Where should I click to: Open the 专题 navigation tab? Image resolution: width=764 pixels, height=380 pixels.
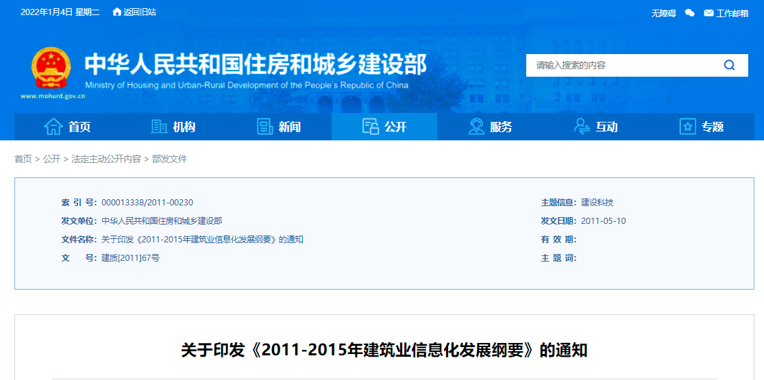tap(702, 127)
